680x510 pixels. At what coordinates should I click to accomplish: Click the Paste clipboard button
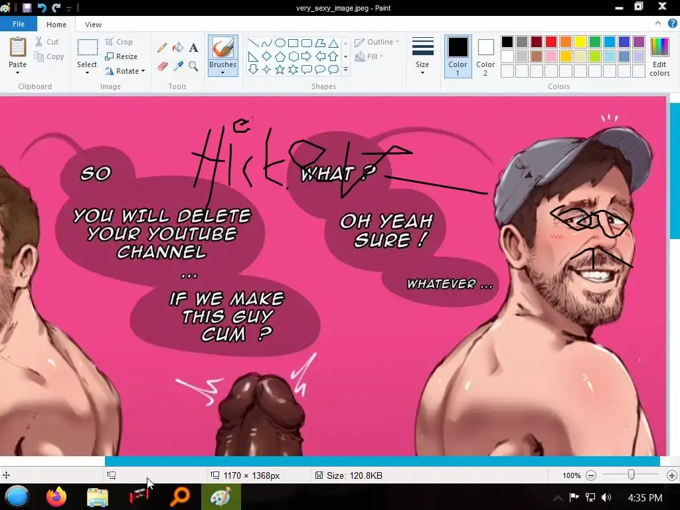point(18,52)
